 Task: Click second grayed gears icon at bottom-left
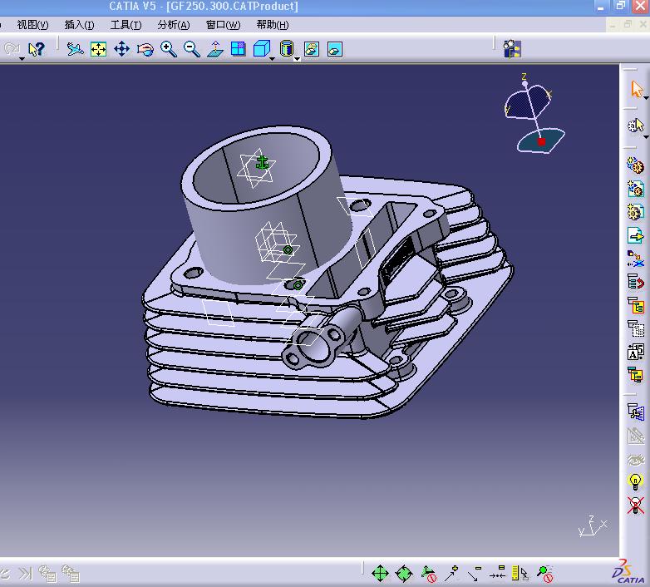point(71,574)
